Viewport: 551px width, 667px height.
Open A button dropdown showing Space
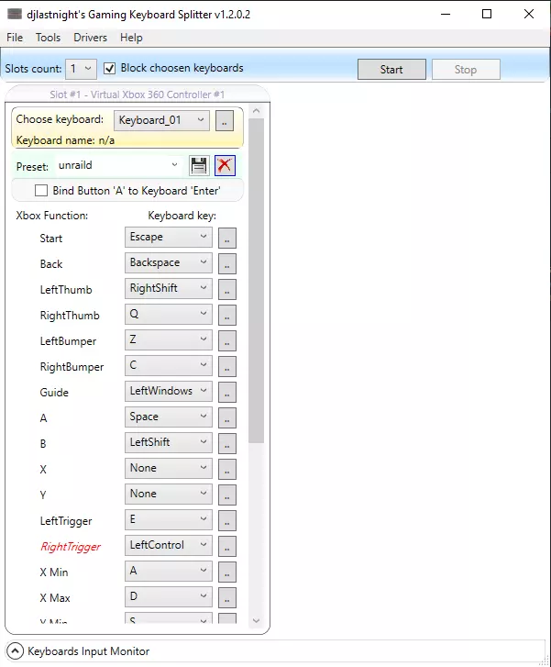click(x=169, y=417)
